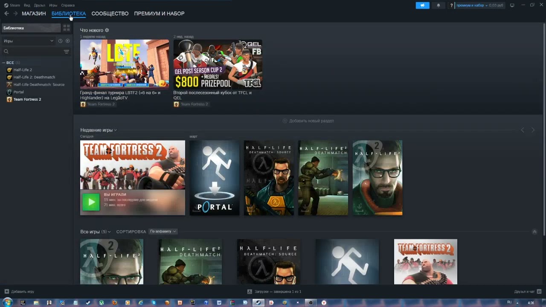Toggle the ready-to-play filter icon

[x=67, y=41]
